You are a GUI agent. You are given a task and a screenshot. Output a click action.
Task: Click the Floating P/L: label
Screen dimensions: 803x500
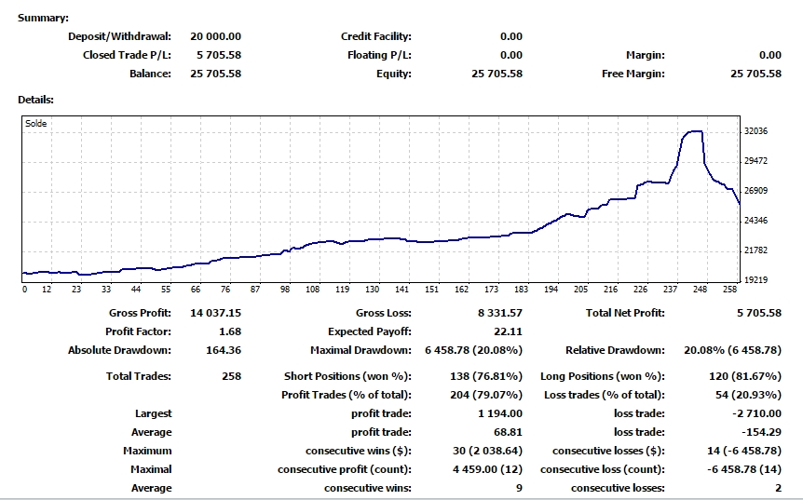(379, 55)
